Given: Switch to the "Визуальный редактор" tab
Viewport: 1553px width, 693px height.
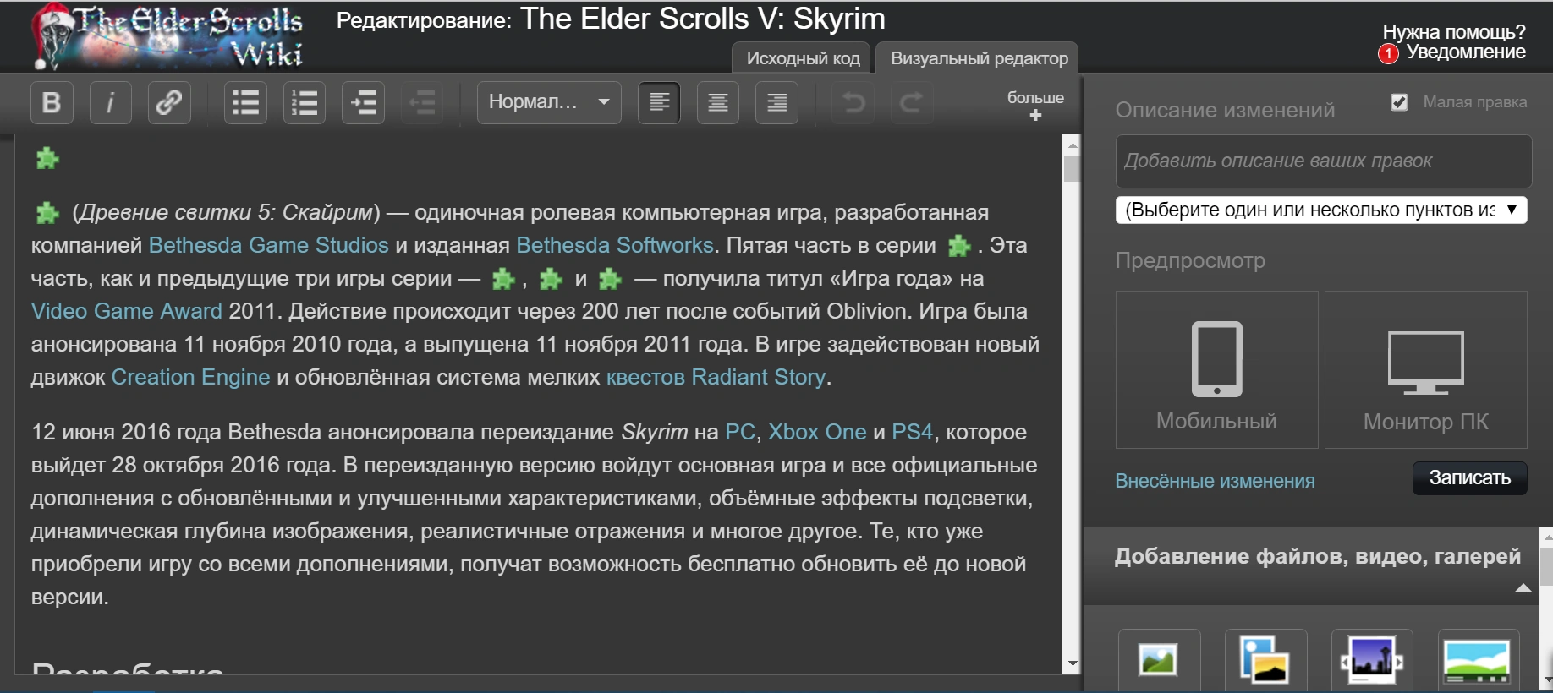Looking at the screenshot, I should [x=979, y=58].
